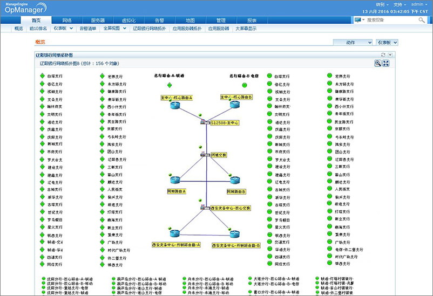Viewport: 433px width, 296px height.
Task: Open the widget options arrow beside refresh
Action: point(390,55)
